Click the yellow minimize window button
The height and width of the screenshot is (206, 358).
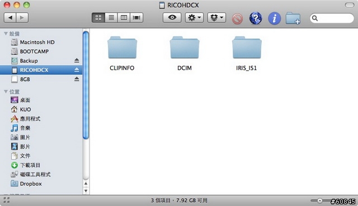point(17,5)
